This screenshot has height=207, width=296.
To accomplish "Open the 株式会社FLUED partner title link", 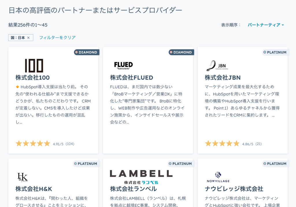I will coord(132,78).
